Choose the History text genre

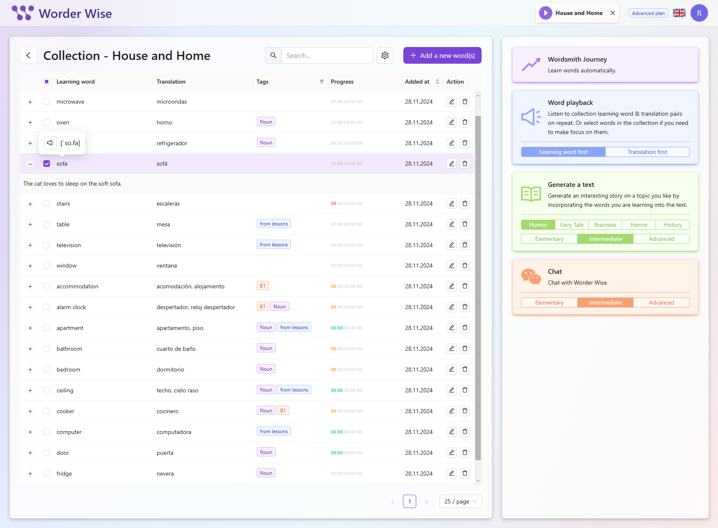click(673, 225)
